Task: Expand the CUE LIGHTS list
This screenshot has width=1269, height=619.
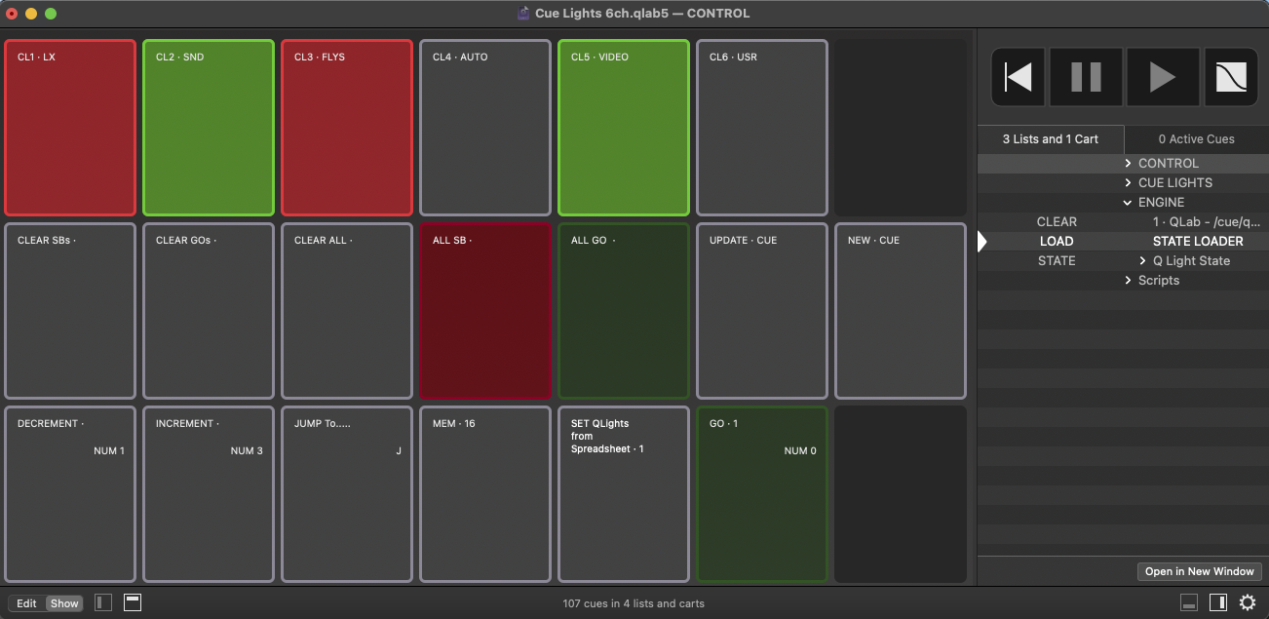Action: click(x=1128, y=183)
